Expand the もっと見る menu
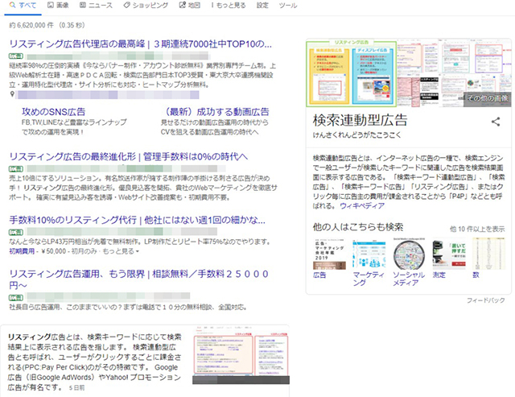 point(229,6)
